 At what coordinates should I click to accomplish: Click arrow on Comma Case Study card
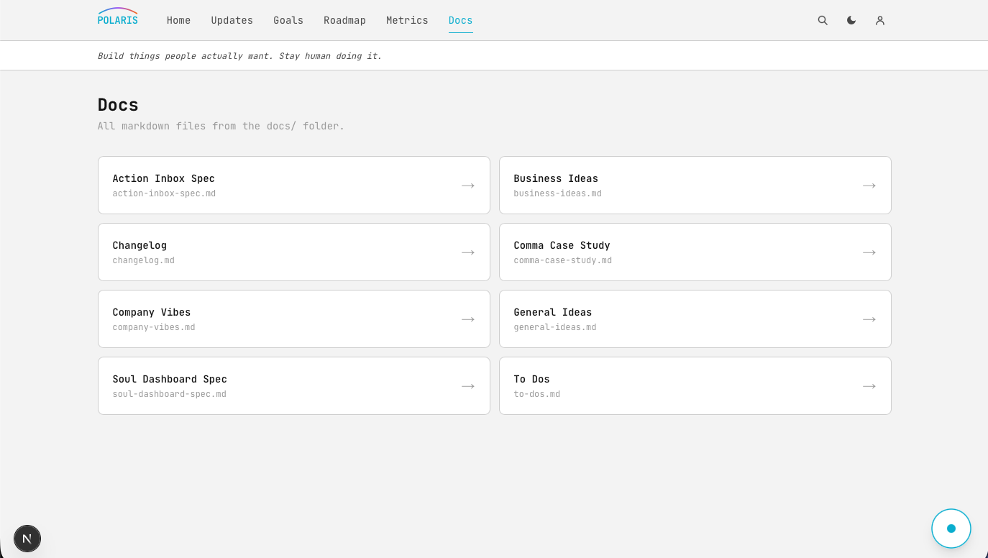(x=869, y=252)
